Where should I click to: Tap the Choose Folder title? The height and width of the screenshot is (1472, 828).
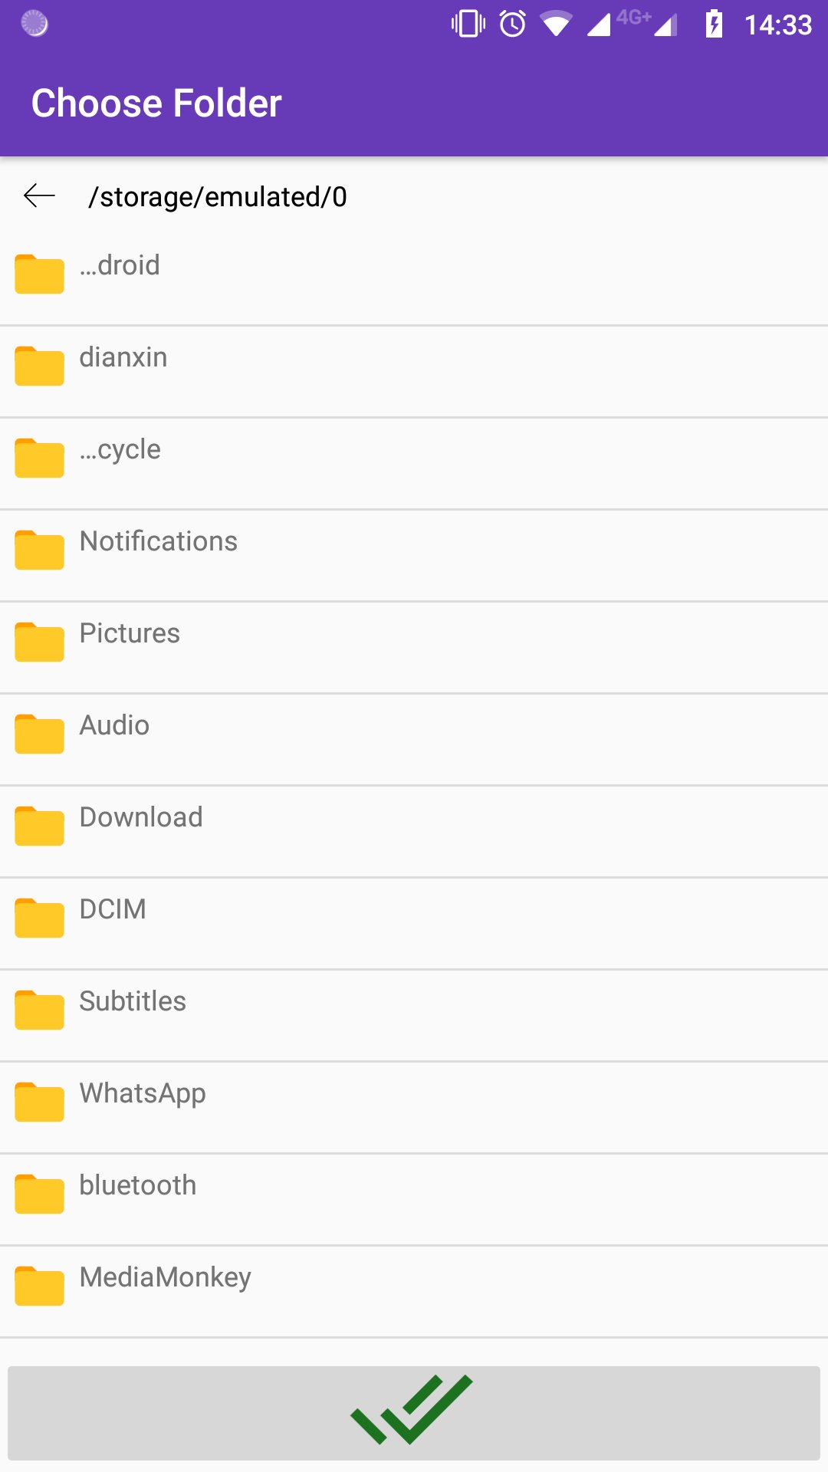pyautogui.click(x=156, y=103)
